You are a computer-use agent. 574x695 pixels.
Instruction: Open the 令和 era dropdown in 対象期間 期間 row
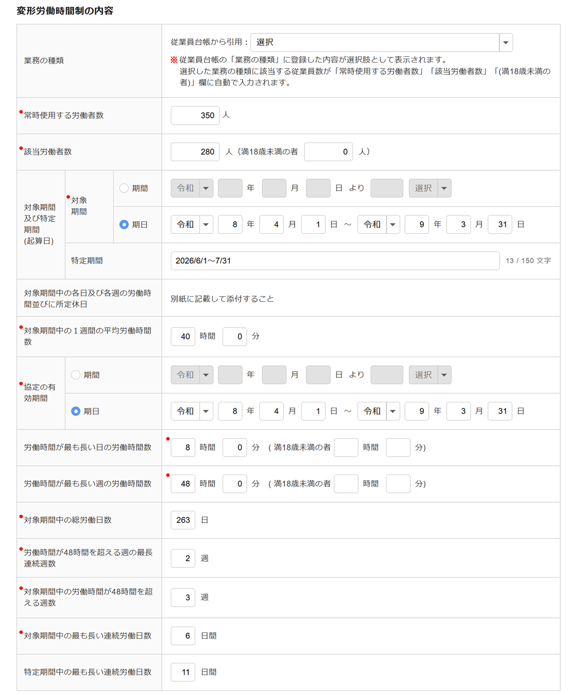pos(192,188)
